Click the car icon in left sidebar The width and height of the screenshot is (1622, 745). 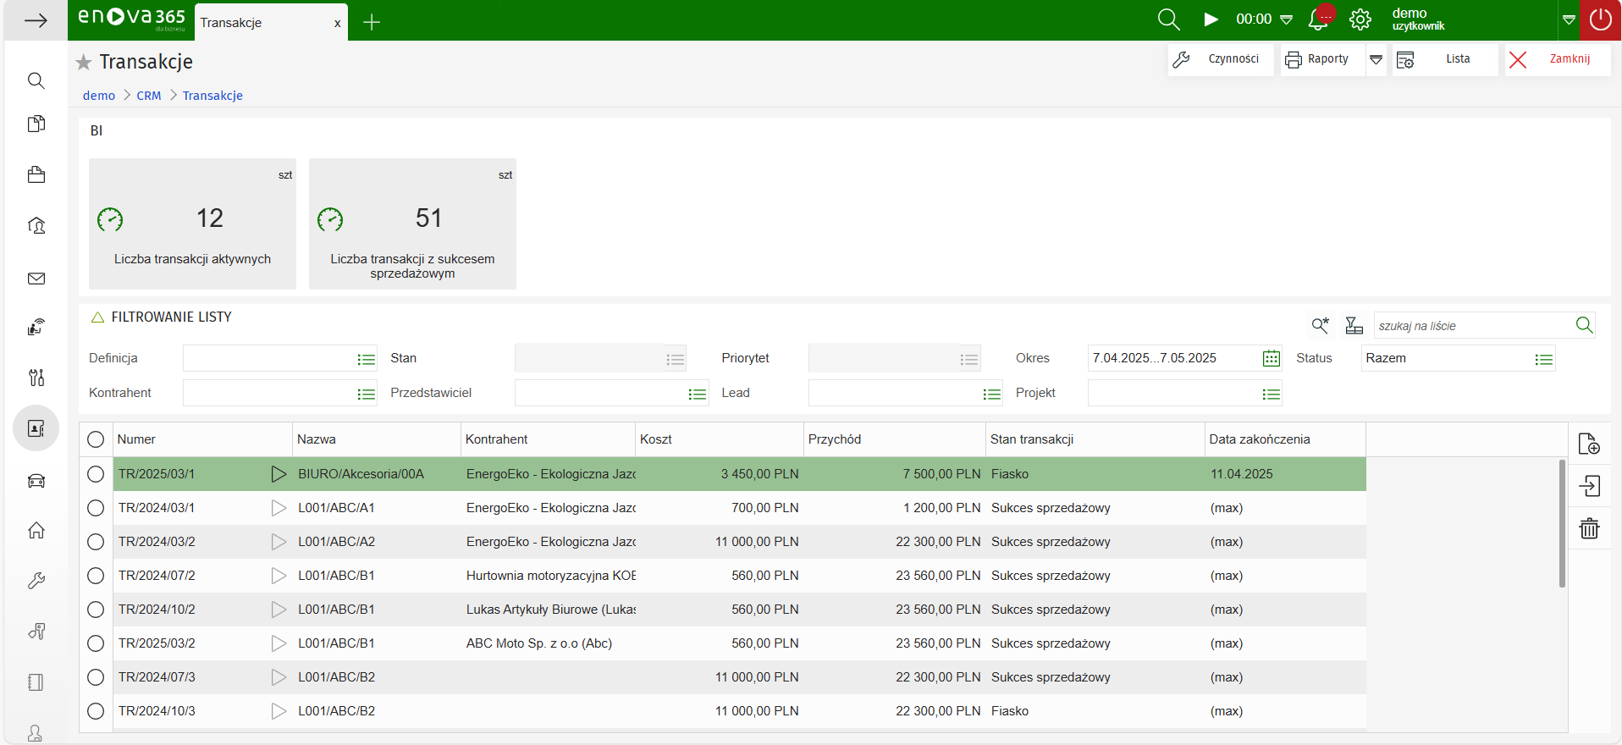tap(36, 481)
